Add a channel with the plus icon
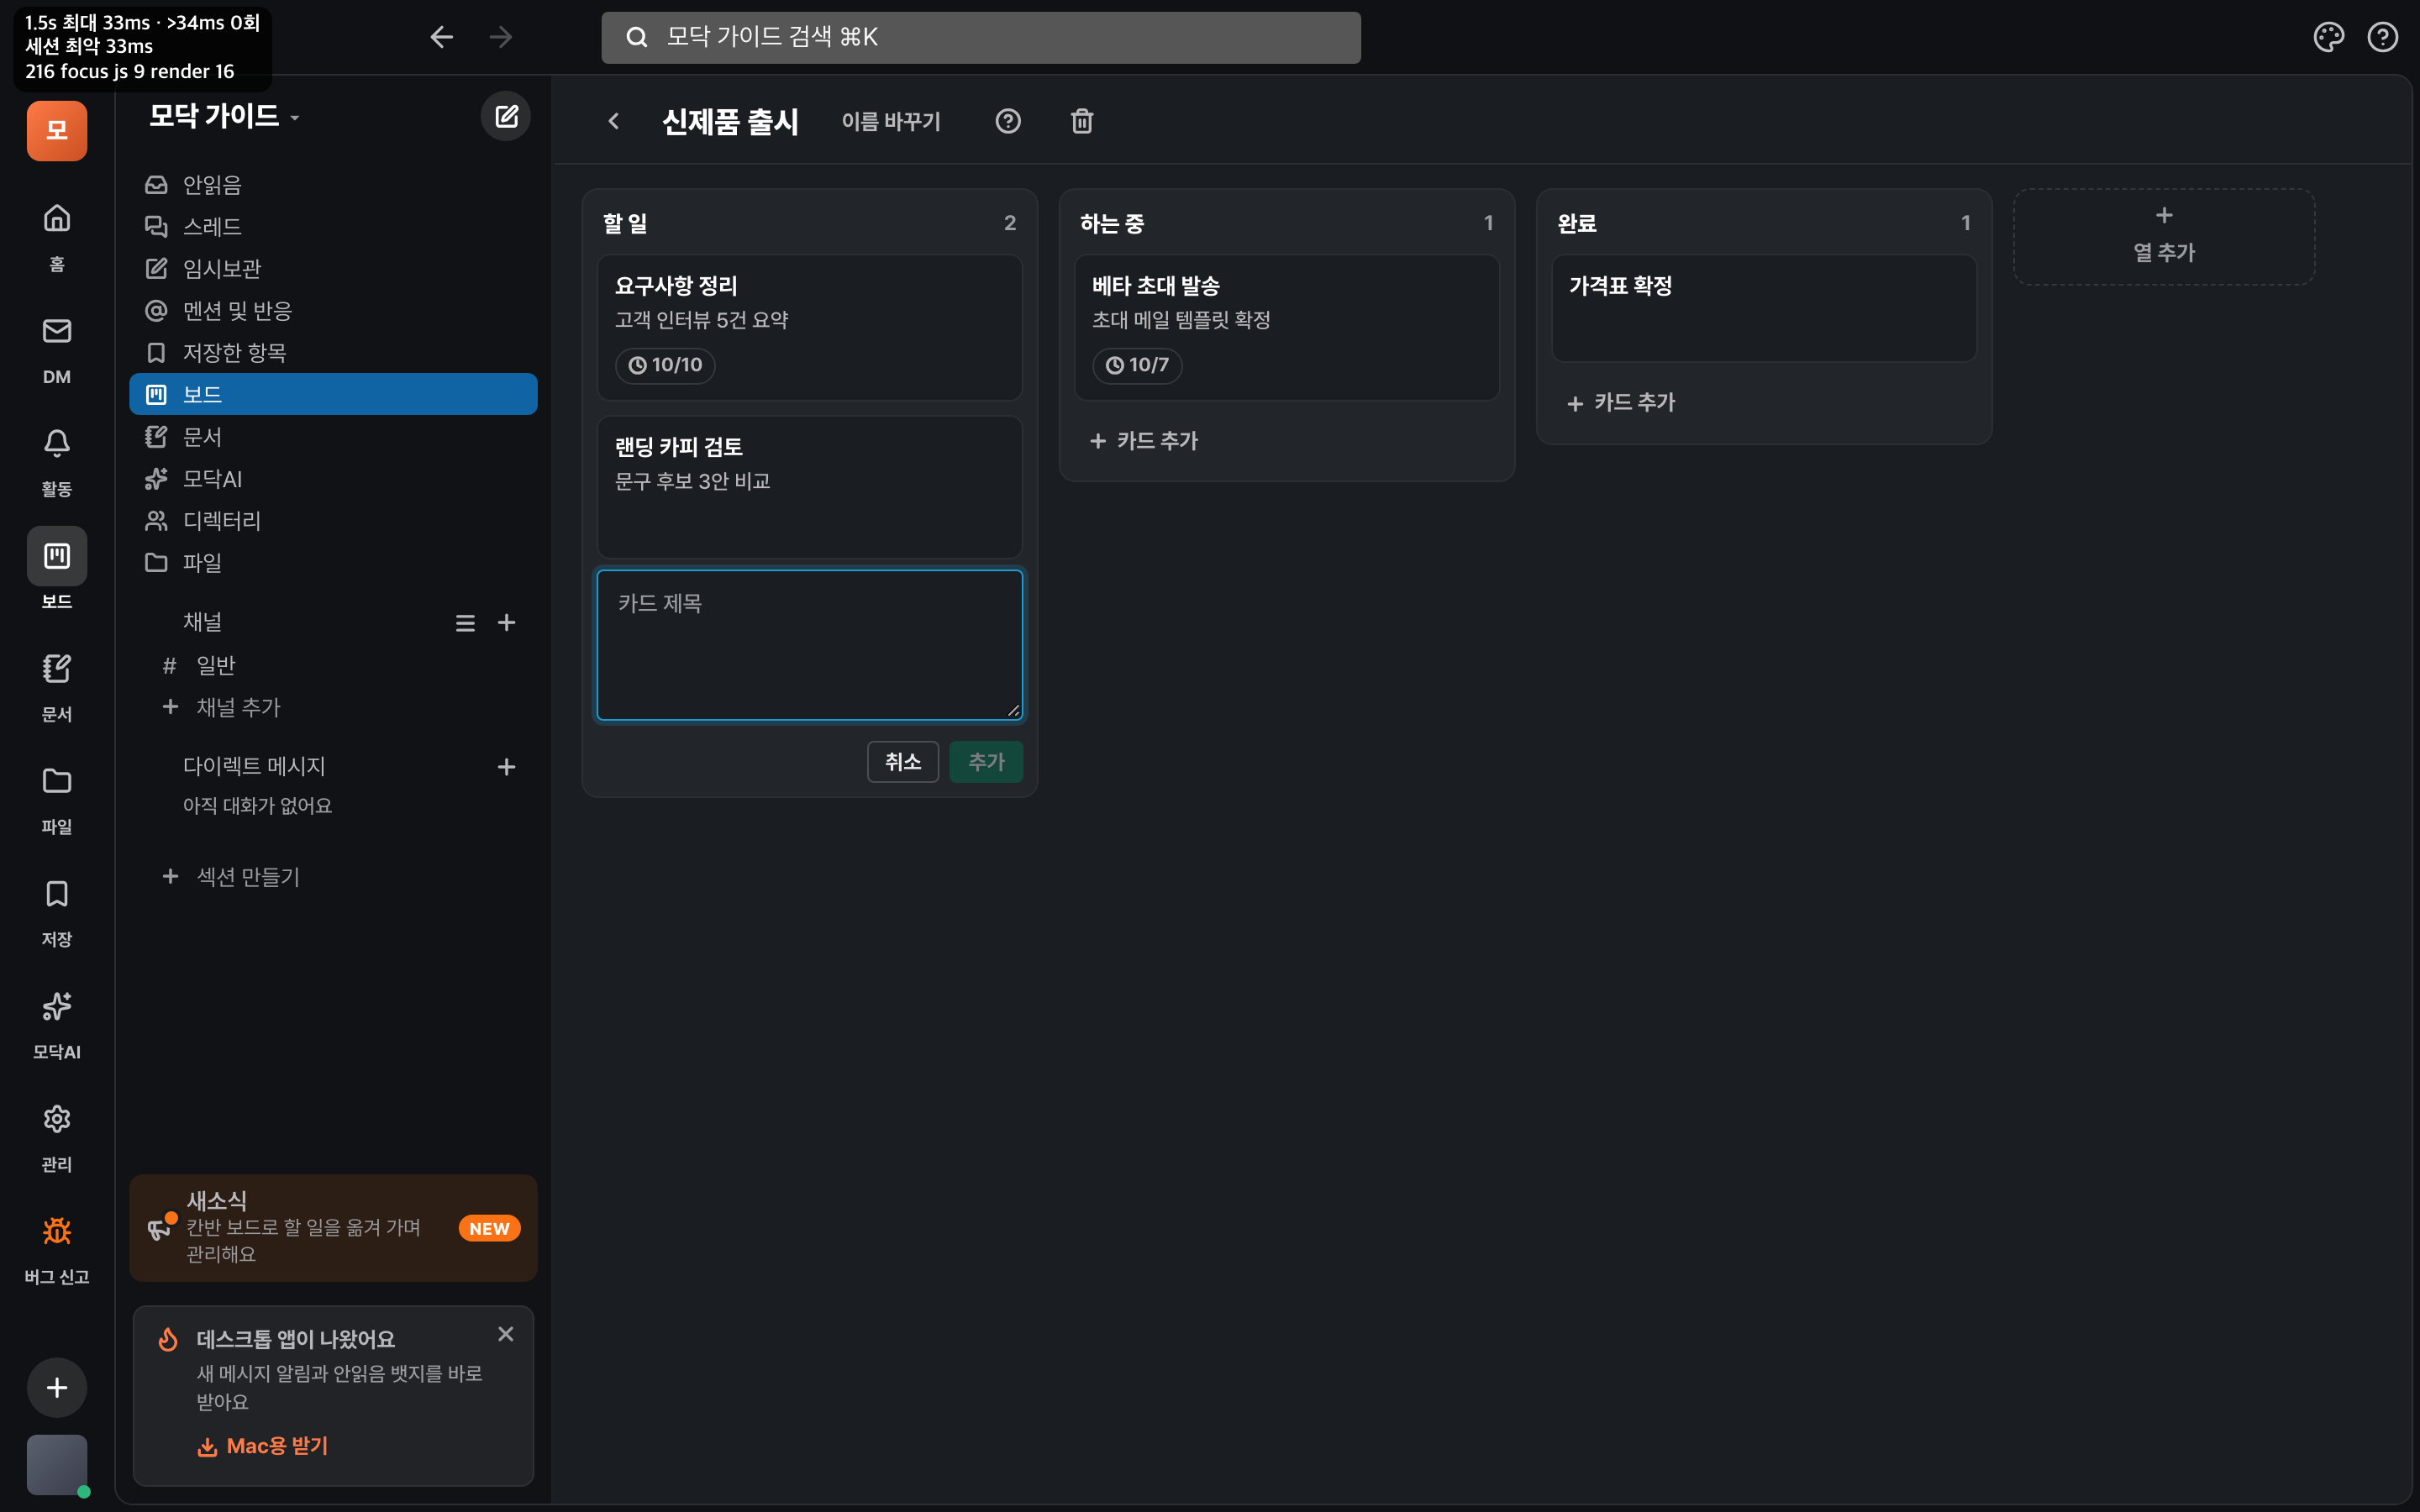Screen dimensions: 2420x1512 pos(507,623)
